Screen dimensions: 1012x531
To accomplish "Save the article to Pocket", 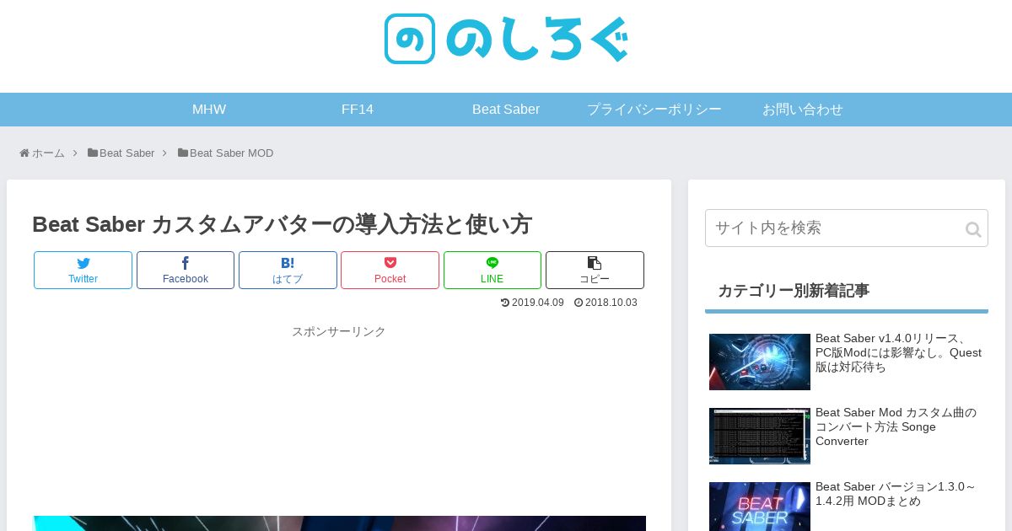I will coord(390,270).
